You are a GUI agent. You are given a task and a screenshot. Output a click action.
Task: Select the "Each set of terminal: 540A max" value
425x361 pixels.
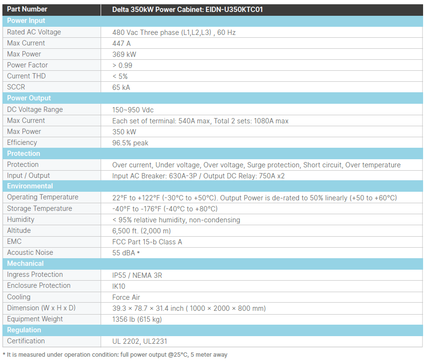pyautogui.click(x=200, y=121)
